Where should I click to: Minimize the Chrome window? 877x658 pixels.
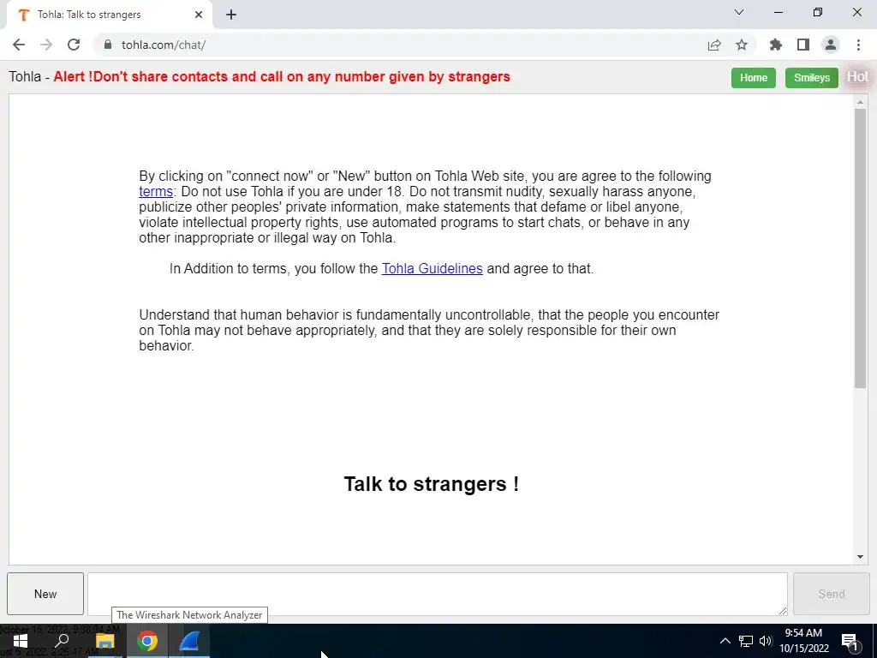pos(779,12)
